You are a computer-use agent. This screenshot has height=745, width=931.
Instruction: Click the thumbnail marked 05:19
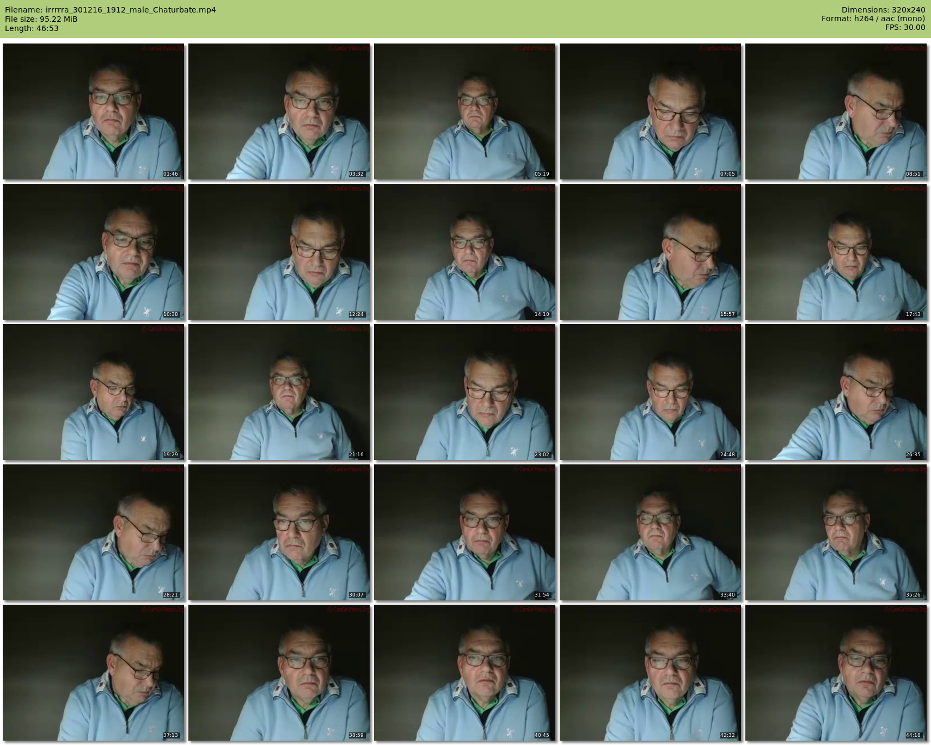[465, 111]
